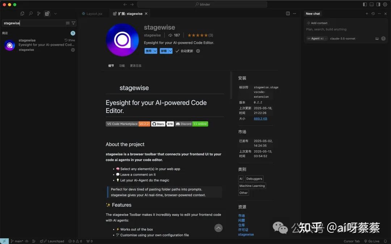Select the Search icon in activity bar
The width and height of the screenshot is (391, 244).
[x=31, y=13]
